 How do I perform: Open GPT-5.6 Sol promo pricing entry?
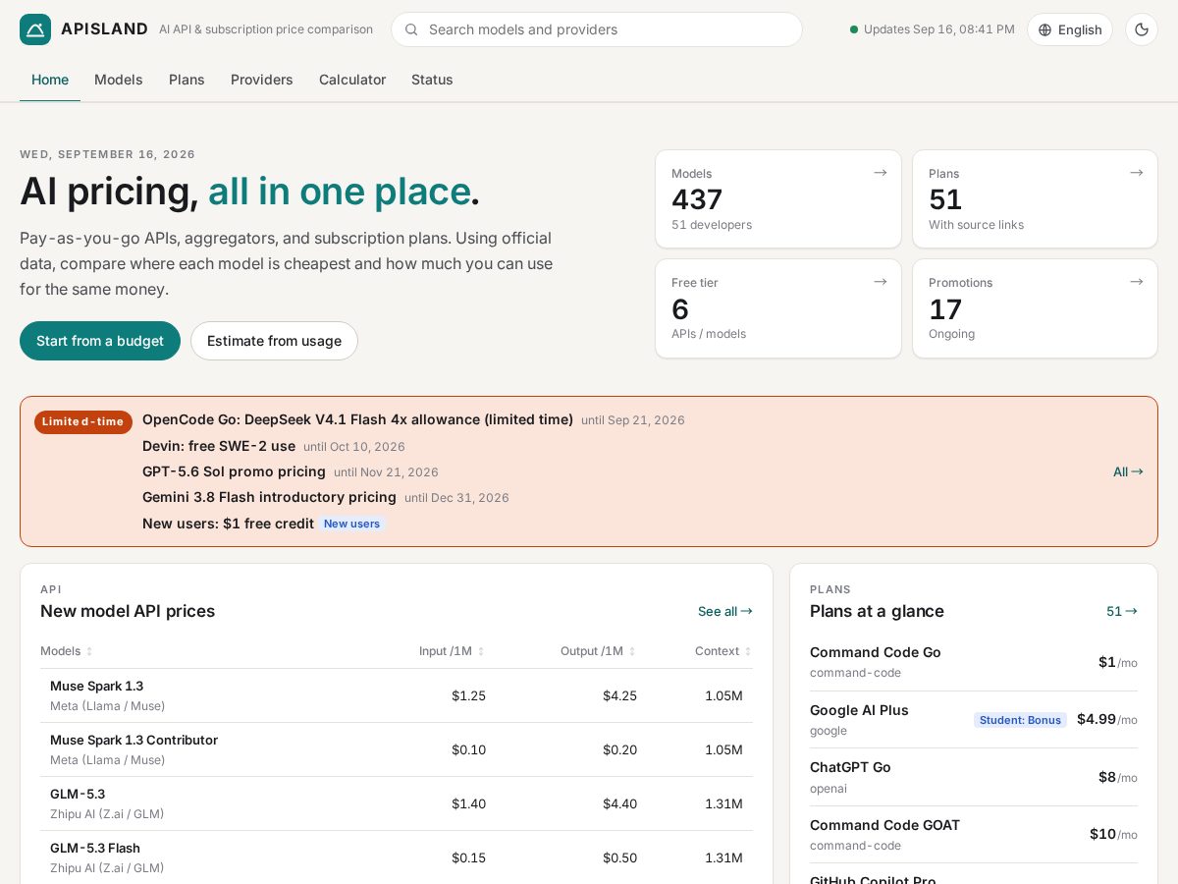coord(291,471)
